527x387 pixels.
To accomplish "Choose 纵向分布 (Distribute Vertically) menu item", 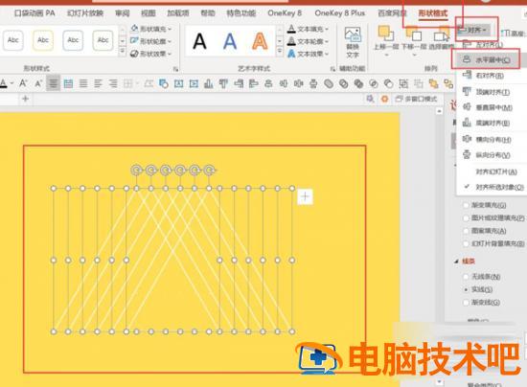I will click(x=489, y=155).
